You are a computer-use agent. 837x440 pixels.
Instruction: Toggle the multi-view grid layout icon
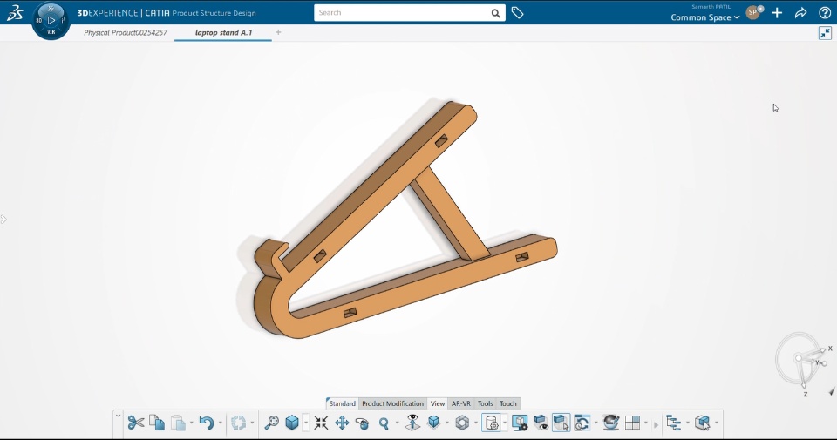tap(632, 423)
